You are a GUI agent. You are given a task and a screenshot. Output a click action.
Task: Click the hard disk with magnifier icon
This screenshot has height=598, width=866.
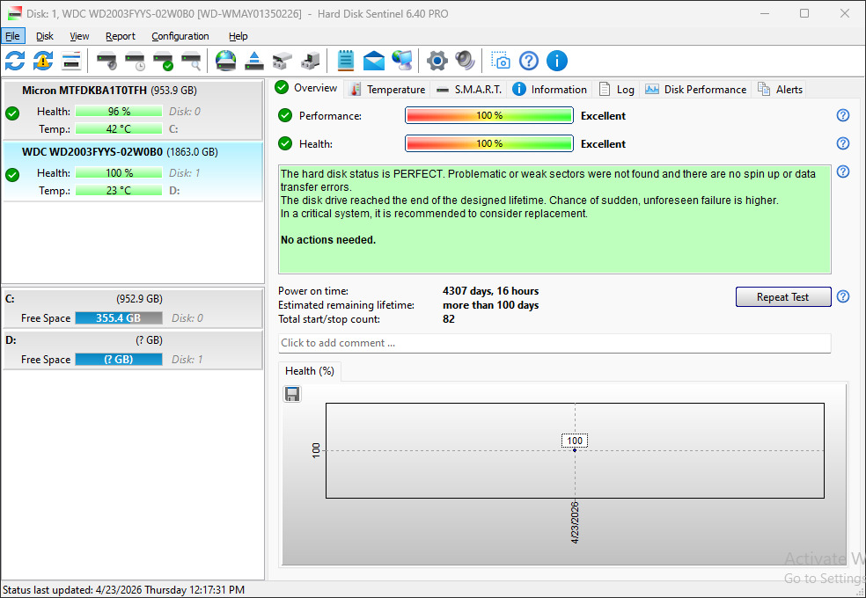[191, 61]
